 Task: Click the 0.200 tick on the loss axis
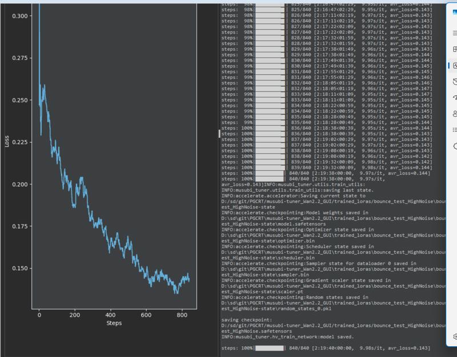coord(20,184)
